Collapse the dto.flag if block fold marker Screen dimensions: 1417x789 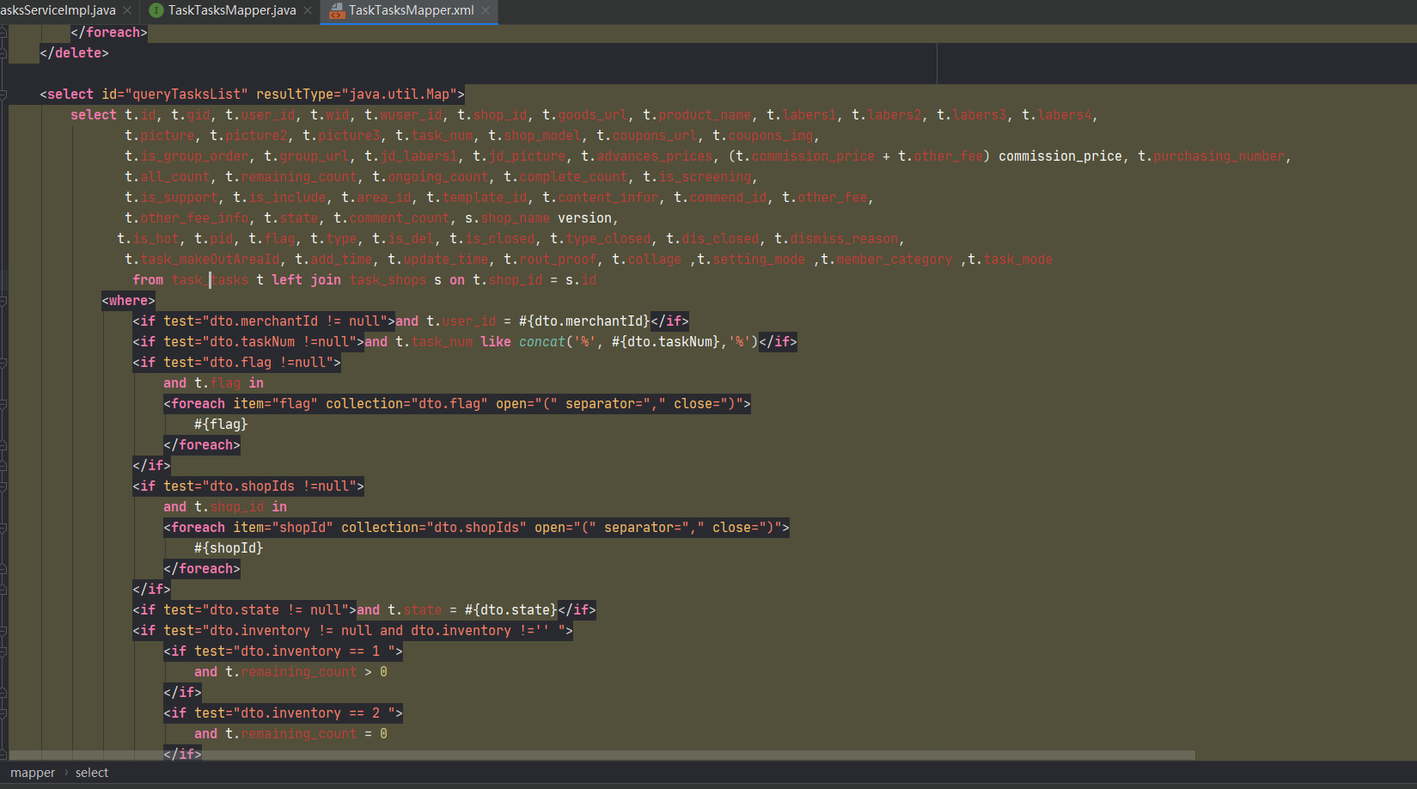[x=3, y=363]
